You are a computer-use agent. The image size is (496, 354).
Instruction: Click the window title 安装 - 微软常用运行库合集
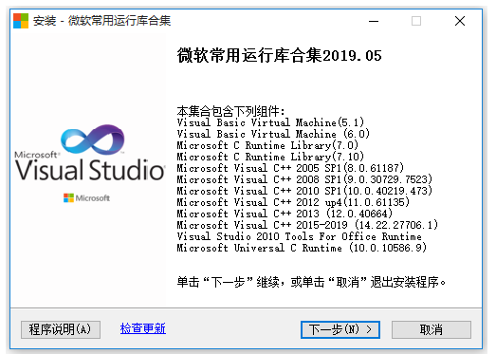(x=101, y=21)
